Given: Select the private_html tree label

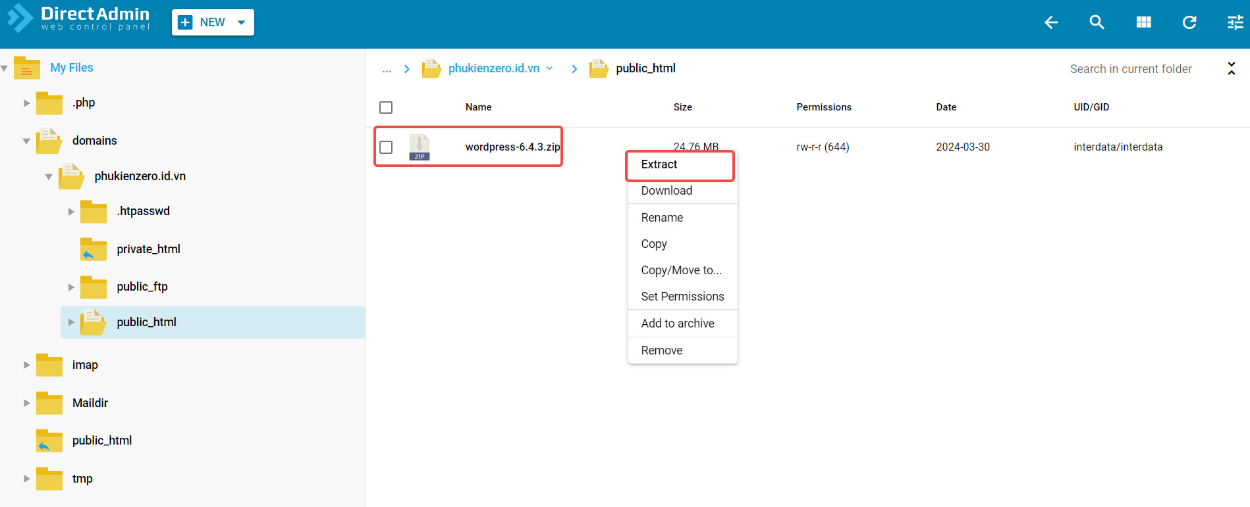Looking at the screenshot, I should (148, 249).
